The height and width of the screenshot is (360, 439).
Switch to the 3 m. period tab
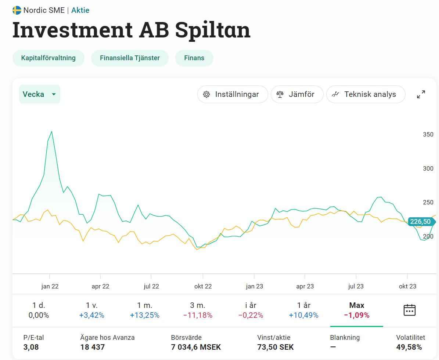click(x=198, y=310)
